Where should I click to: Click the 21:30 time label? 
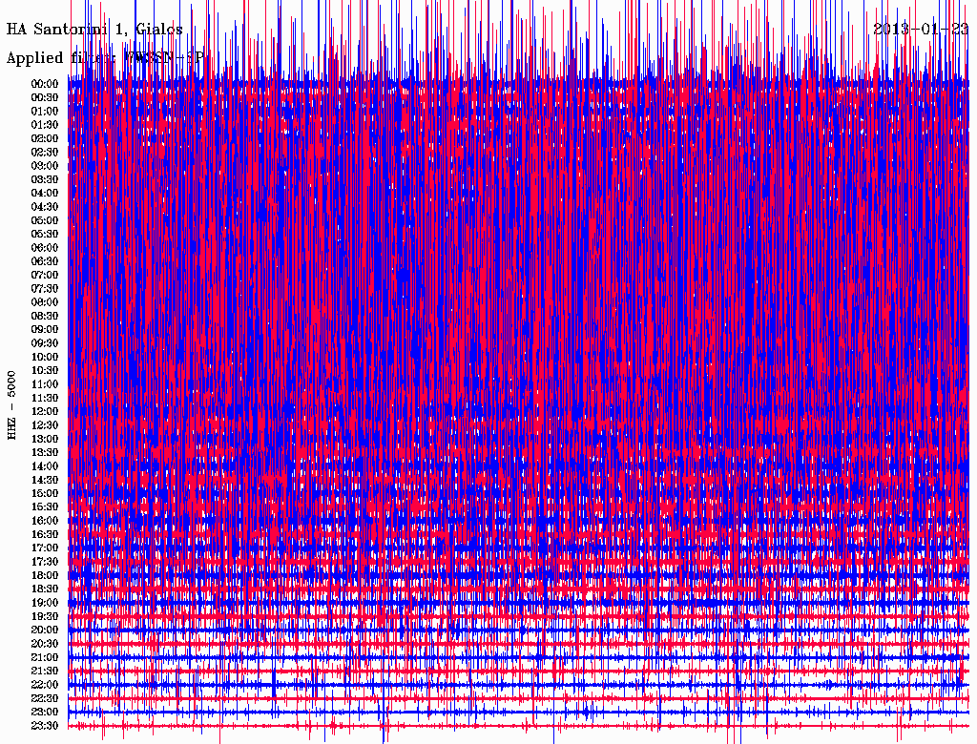45,671
